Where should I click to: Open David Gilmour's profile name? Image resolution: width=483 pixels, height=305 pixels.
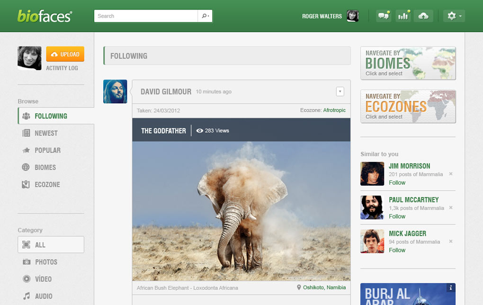[166, 91]
